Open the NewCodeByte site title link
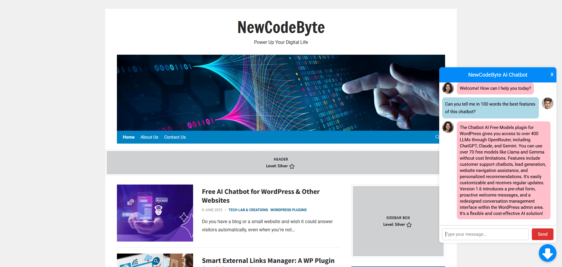 point(281,27)
